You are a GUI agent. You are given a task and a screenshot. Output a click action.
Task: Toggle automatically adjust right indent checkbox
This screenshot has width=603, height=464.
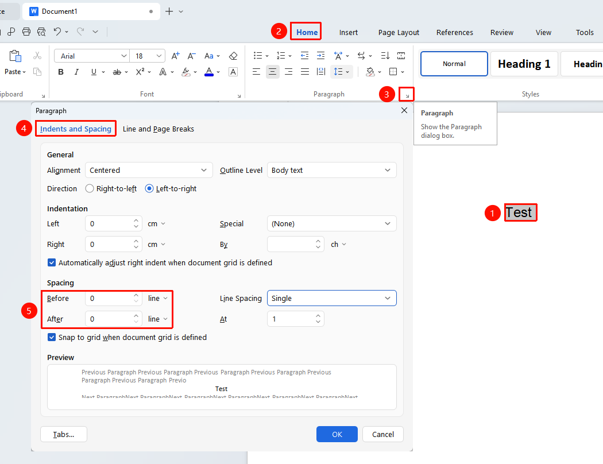[52, 262]
